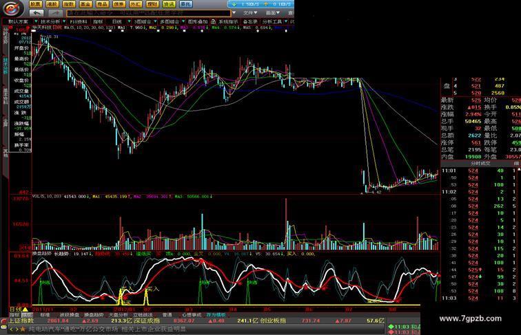Open the 文件 (File) menu

pyautogui.click(x=250, y=13)
